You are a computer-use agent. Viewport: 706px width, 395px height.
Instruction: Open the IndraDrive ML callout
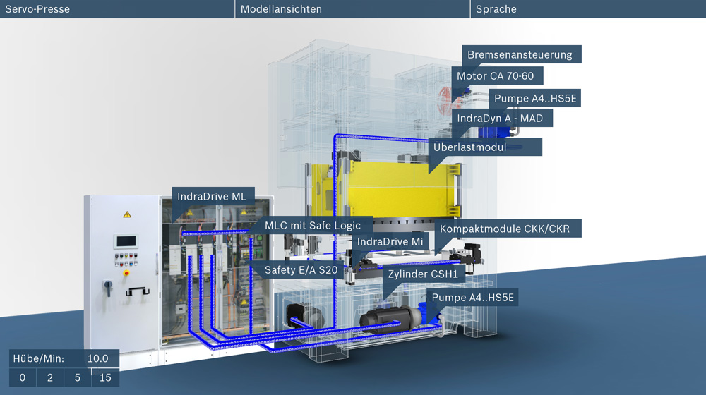pyautogui.click(x=212, y=196)
